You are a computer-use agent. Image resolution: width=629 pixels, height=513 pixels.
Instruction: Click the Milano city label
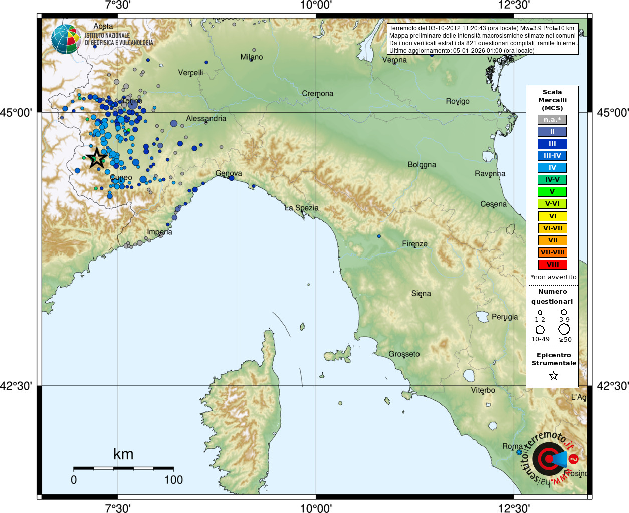point(252,57)
